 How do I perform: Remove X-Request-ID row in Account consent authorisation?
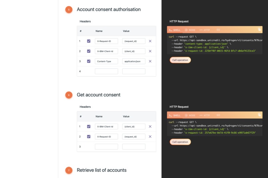point(150,41)
